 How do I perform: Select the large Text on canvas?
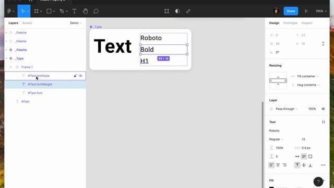tap(113, 46)
